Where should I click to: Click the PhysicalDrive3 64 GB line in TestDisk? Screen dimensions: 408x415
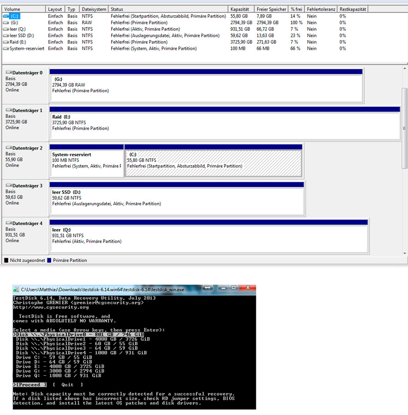[x=77, y=348]
